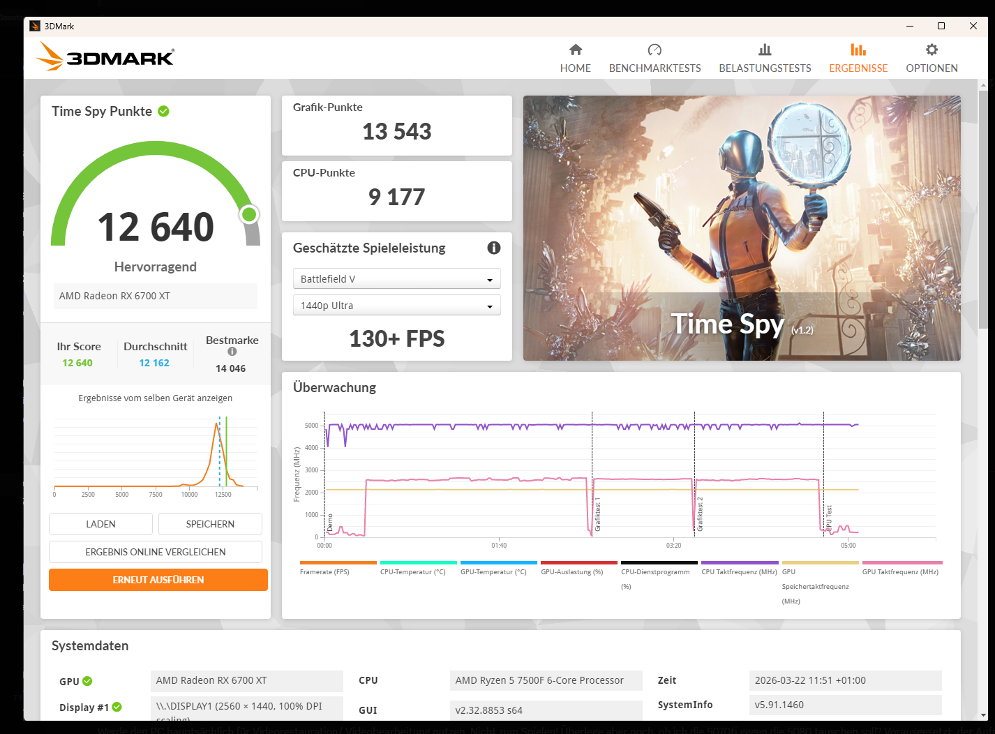
Task: Click the Zeit value 2026-03-22 11:51
Action: click(x=845, y=680)
